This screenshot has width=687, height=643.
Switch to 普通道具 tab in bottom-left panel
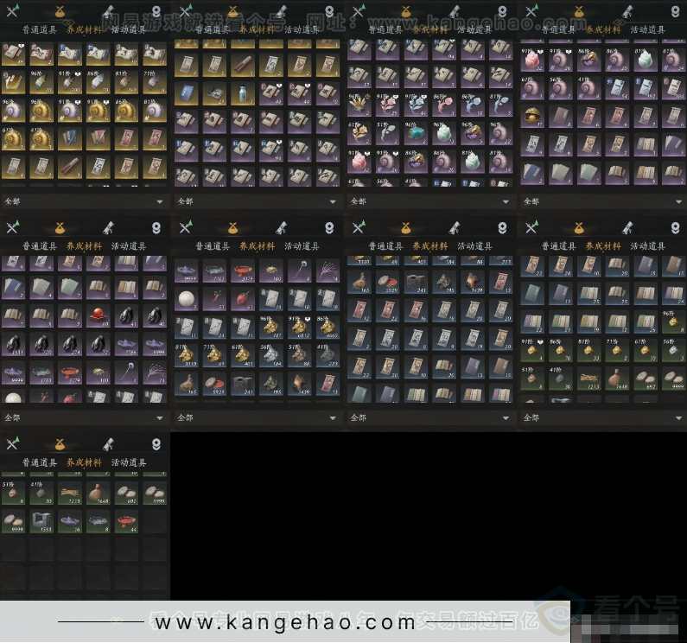39,462
